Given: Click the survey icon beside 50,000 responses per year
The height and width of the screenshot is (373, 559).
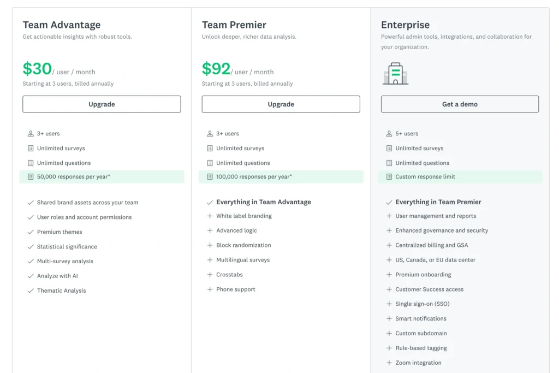Looking at the screenshot, I should (x=31, y=177).
